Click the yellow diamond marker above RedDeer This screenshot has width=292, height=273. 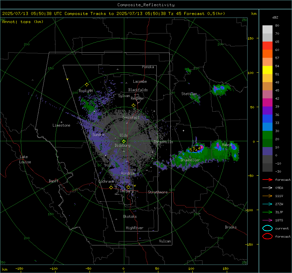pos(133,105)
